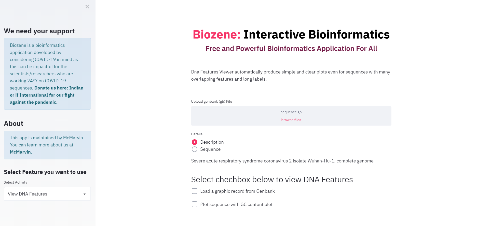Open the Indian donation link
This screenshot has height=226, width=477.
[x=76, y=88]
